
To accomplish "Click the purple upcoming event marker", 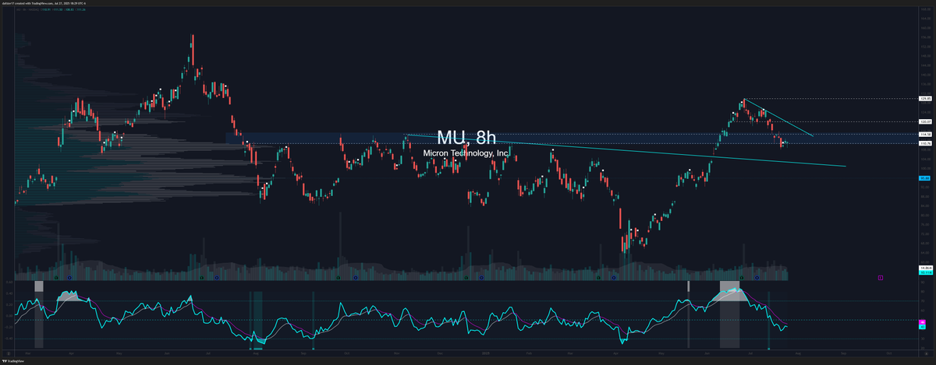I will point(880,276).
